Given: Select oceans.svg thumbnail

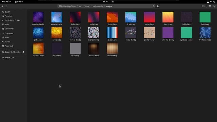Looking at the screenshot, I should pos(112,33).
